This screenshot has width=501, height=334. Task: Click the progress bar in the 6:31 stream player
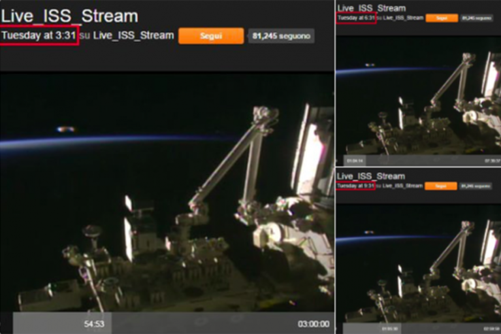[422, 160]
